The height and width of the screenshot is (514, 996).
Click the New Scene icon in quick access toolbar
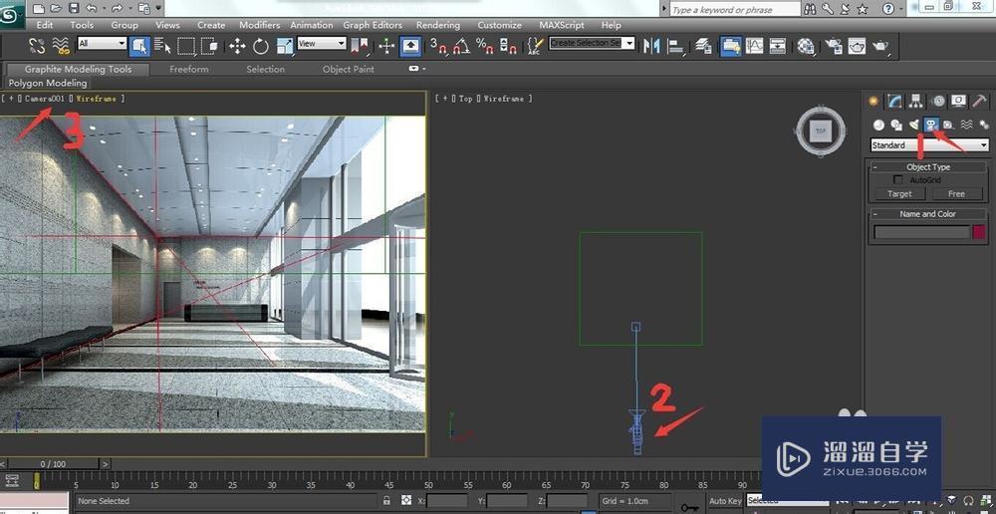pyautogui.click(x=39, y=9)
